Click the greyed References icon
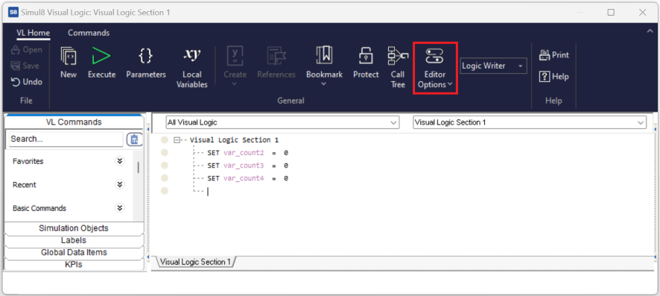 tap(276, 56)
